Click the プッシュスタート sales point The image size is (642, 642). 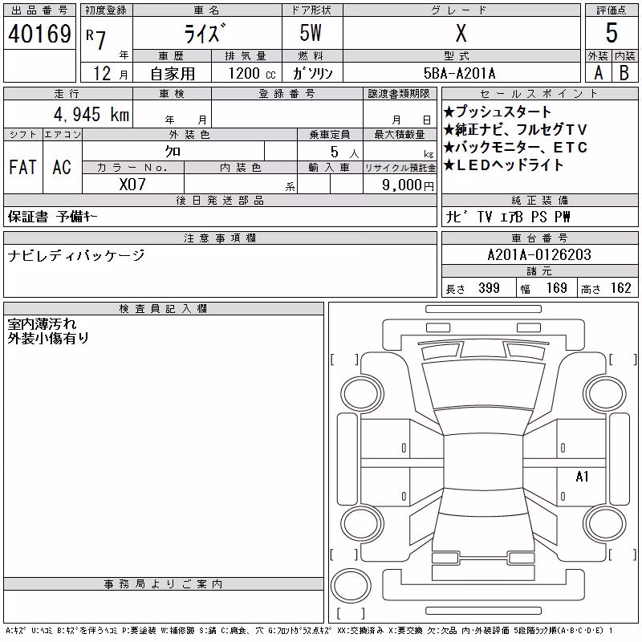point(498,112)
